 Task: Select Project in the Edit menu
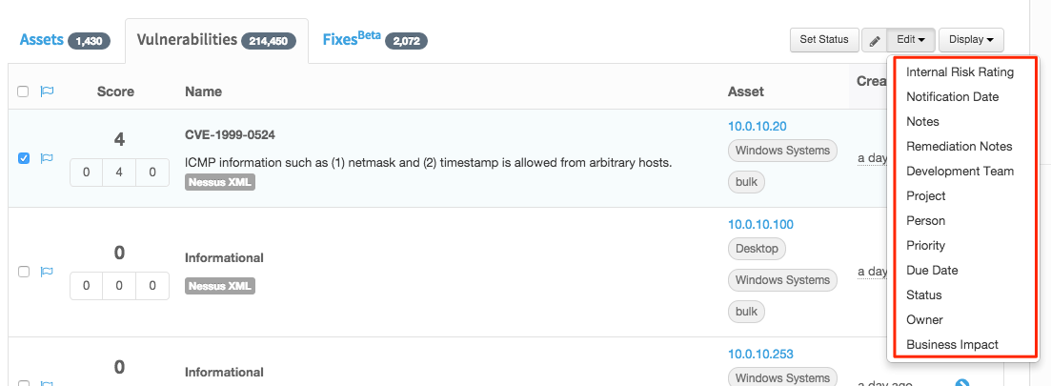925,196
